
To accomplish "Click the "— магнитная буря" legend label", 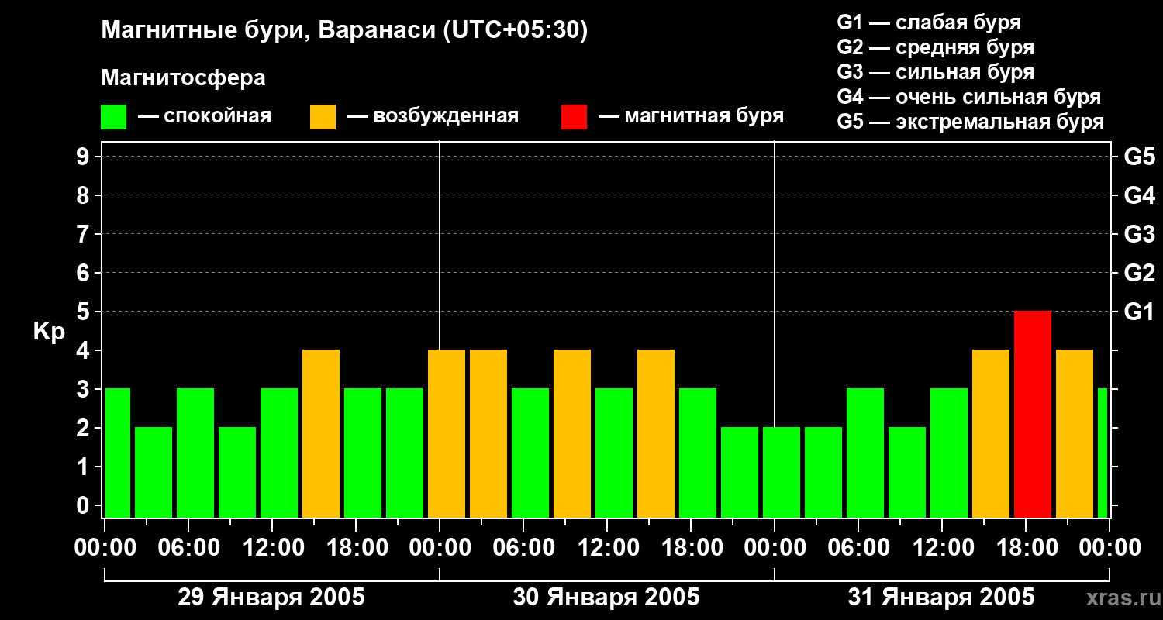I will tap(691, 116).
